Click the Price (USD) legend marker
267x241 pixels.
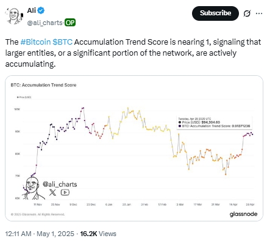point(18,97)
